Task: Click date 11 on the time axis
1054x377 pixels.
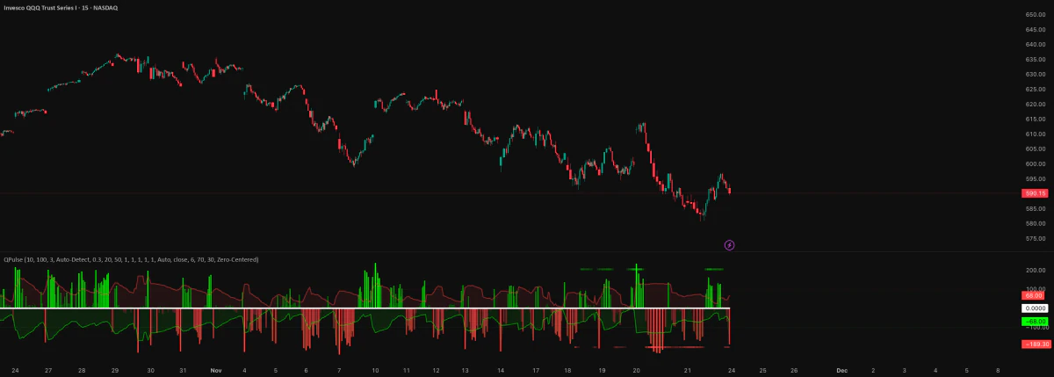Action: coord(407,370)
